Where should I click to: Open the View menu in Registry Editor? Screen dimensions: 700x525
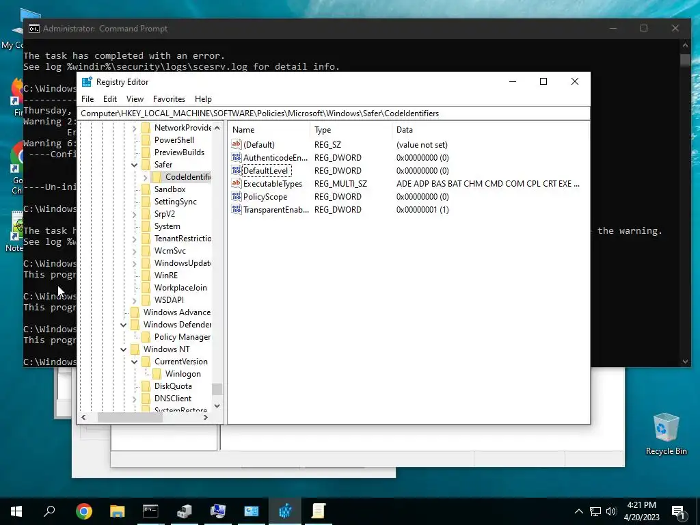tap(135, 99)
